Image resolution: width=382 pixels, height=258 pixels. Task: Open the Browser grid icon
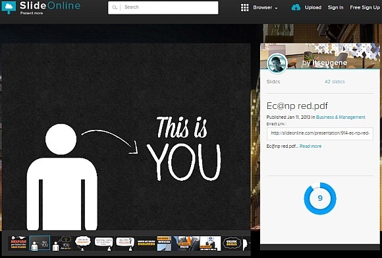244,7
